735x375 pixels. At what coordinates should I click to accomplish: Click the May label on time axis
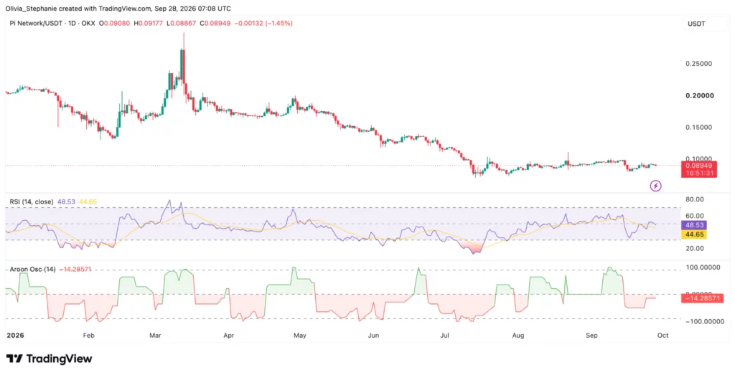tap(299, 336)
